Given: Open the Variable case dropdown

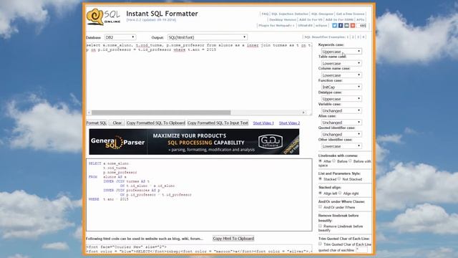Looking at the screenshot, I should (341, 110).
